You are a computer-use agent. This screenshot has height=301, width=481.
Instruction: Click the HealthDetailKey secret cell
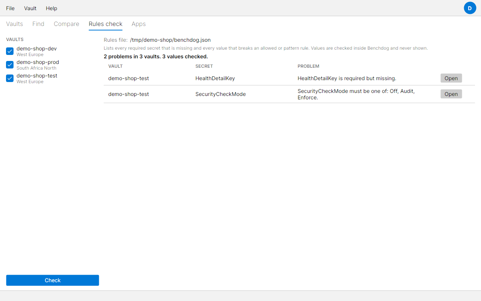tap(215, 78)
